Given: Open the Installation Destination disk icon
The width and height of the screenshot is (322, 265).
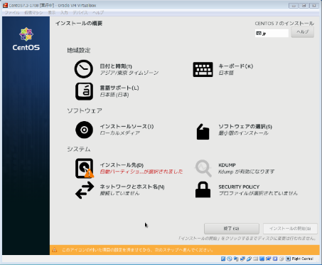Looking at the screenshot, I should [85, 168].
